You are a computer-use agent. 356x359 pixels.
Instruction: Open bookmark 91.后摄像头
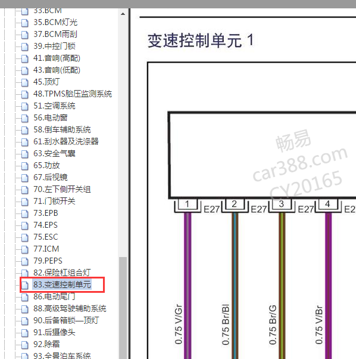point(54,332)
